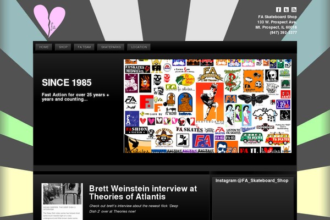Click the 'Check out brett's interview' excerpt
Image resolution: width=330 pixels, height=220 pixels.
(134, 208)
